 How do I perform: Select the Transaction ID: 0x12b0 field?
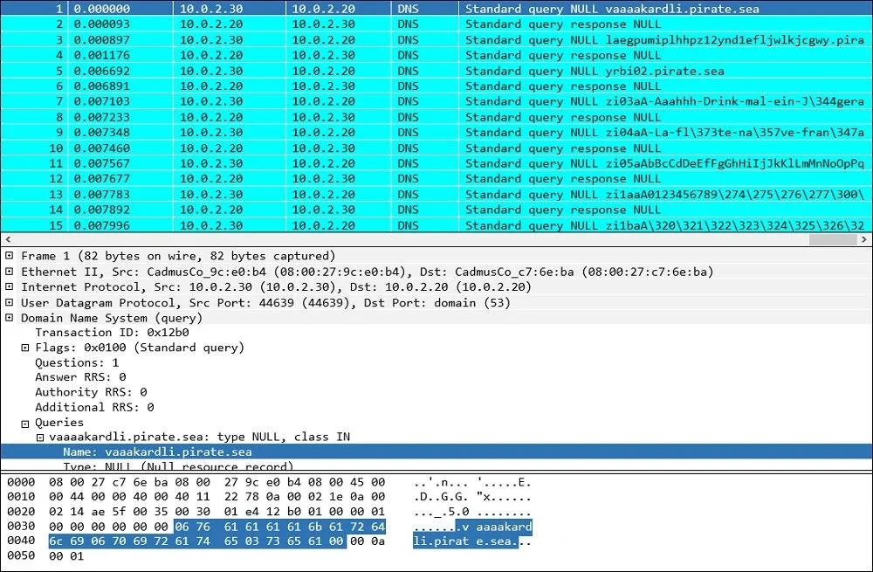pos(112,333)
